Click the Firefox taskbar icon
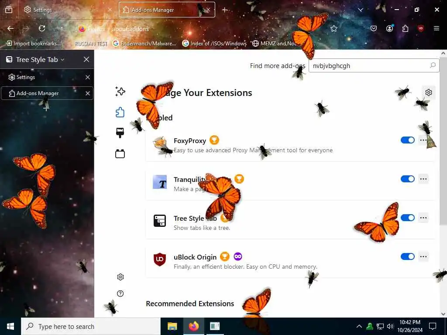This screenshot has height=335, width=447. click(193, 326)
